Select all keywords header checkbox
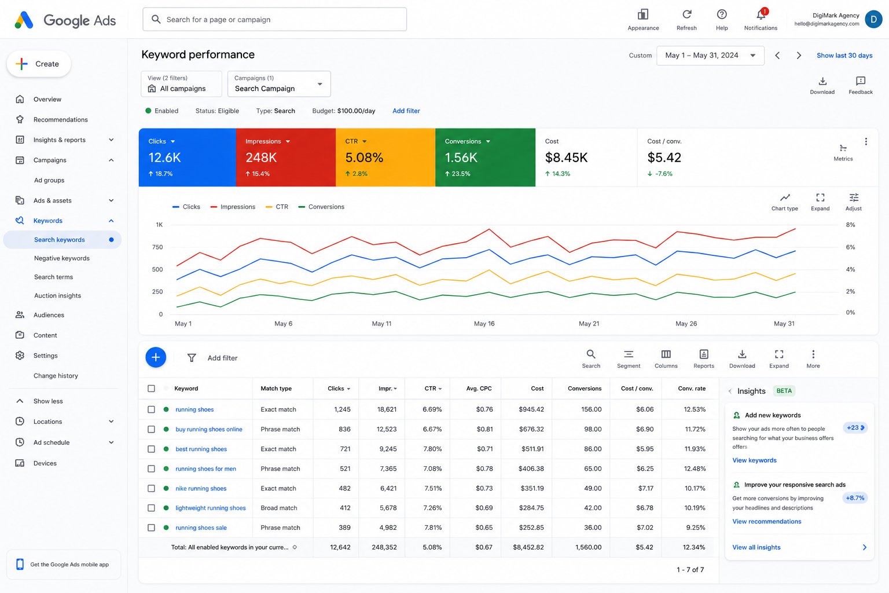 tap(151, 389)
